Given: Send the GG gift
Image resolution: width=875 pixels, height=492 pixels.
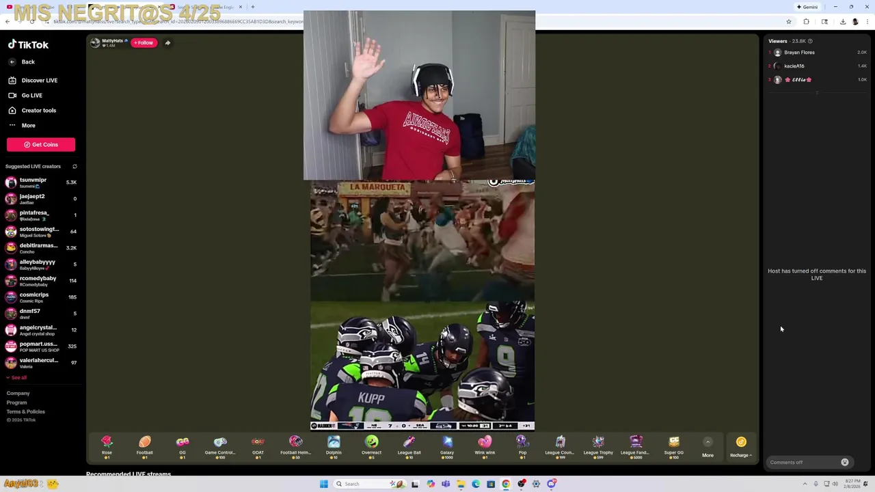Looking at the screenshot, I should tap(183, 447).
